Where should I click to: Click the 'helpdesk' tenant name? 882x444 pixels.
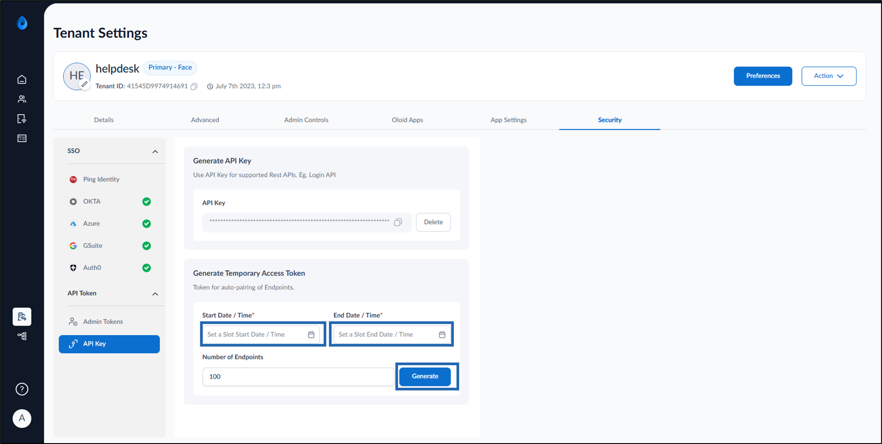click(x=118, y=69)
